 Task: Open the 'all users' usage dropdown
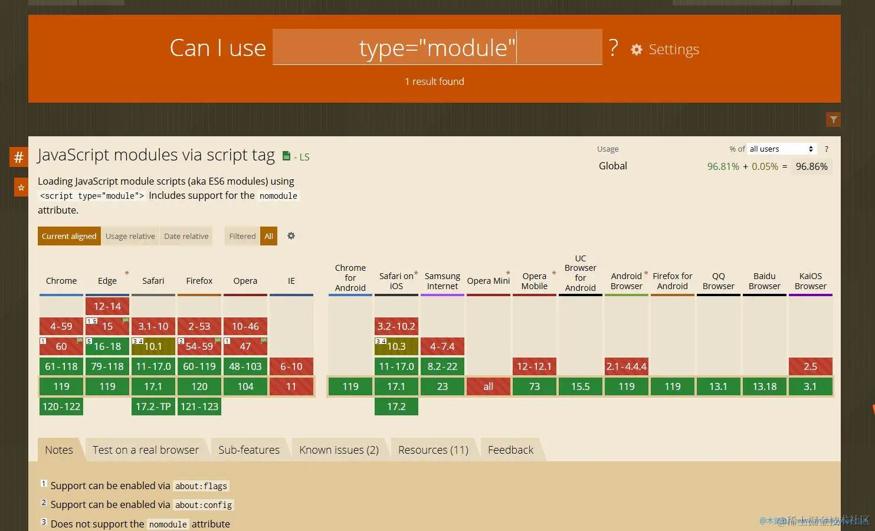[x=781, y=149]
